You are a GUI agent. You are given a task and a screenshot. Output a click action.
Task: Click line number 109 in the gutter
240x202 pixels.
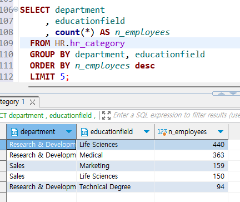[7, 43]
